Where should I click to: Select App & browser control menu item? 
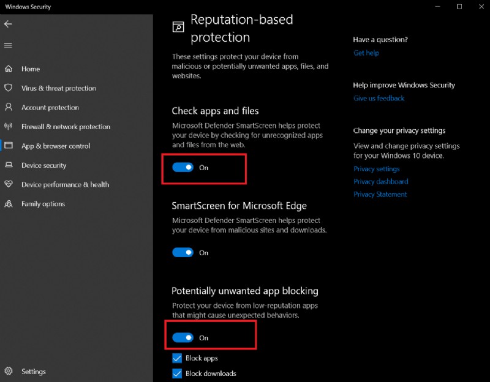pyautogui.click(x=56, y=146)
